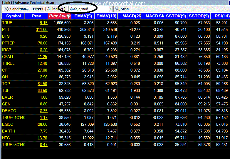Select the IRCP symbol cell
Viewport: 230px width, 159px height.
coord(13,50)
